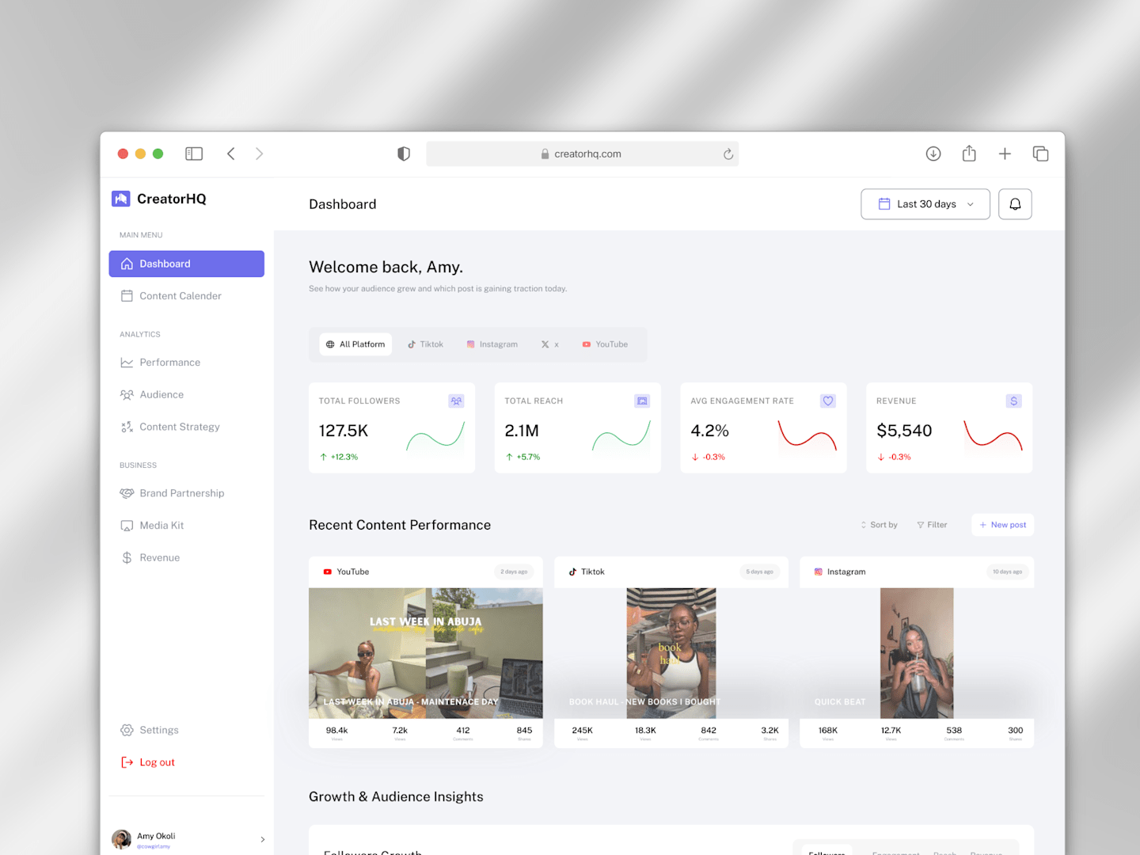Image resolution: width=1140 pixels, height=855 pixels.
Task: Open Dashboard in the sidebar
Action: pos(187,264)
